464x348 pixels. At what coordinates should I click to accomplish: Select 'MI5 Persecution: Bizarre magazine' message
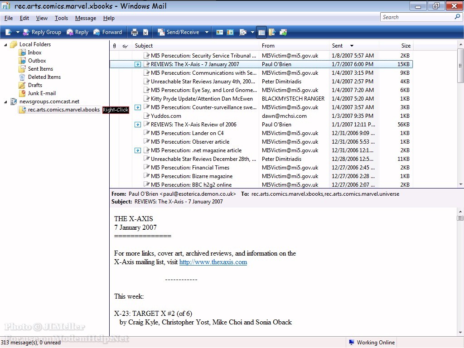tap(261, 176)
